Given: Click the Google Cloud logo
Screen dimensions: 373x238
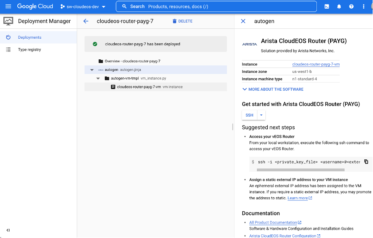Looking at the screenshot, I should click(35, 7).
